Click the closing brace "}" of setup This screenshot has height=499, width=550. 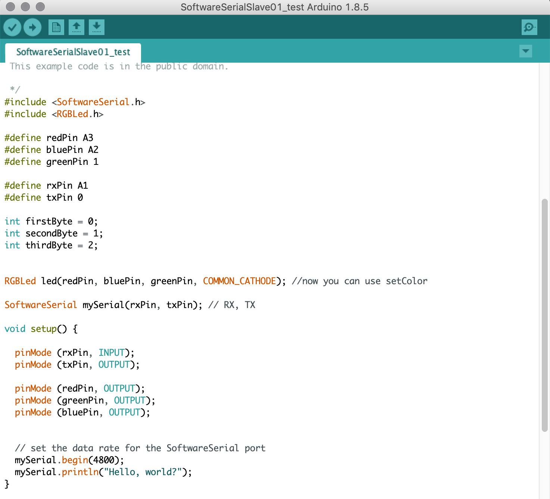tap(7, 484)
